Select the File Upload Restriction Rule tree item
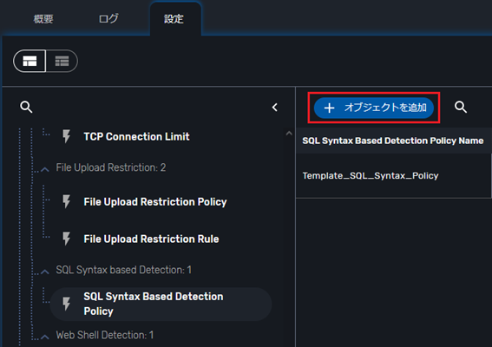The height and width of the screenshot is (347, 492). point(151,239)
